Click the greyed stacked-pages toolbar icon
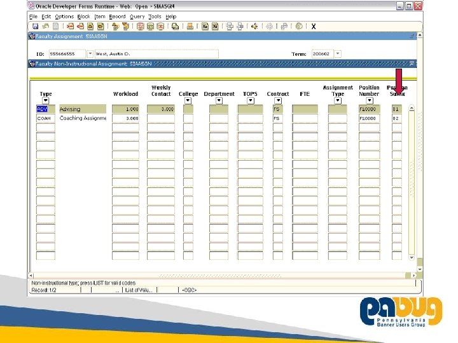This screenshot has width=458, height=343. click(284, 26)
